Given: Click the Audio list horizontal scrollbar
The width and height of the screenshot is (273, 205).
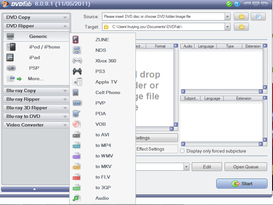Looking at the screenshot, I should [x=222, y=91].
